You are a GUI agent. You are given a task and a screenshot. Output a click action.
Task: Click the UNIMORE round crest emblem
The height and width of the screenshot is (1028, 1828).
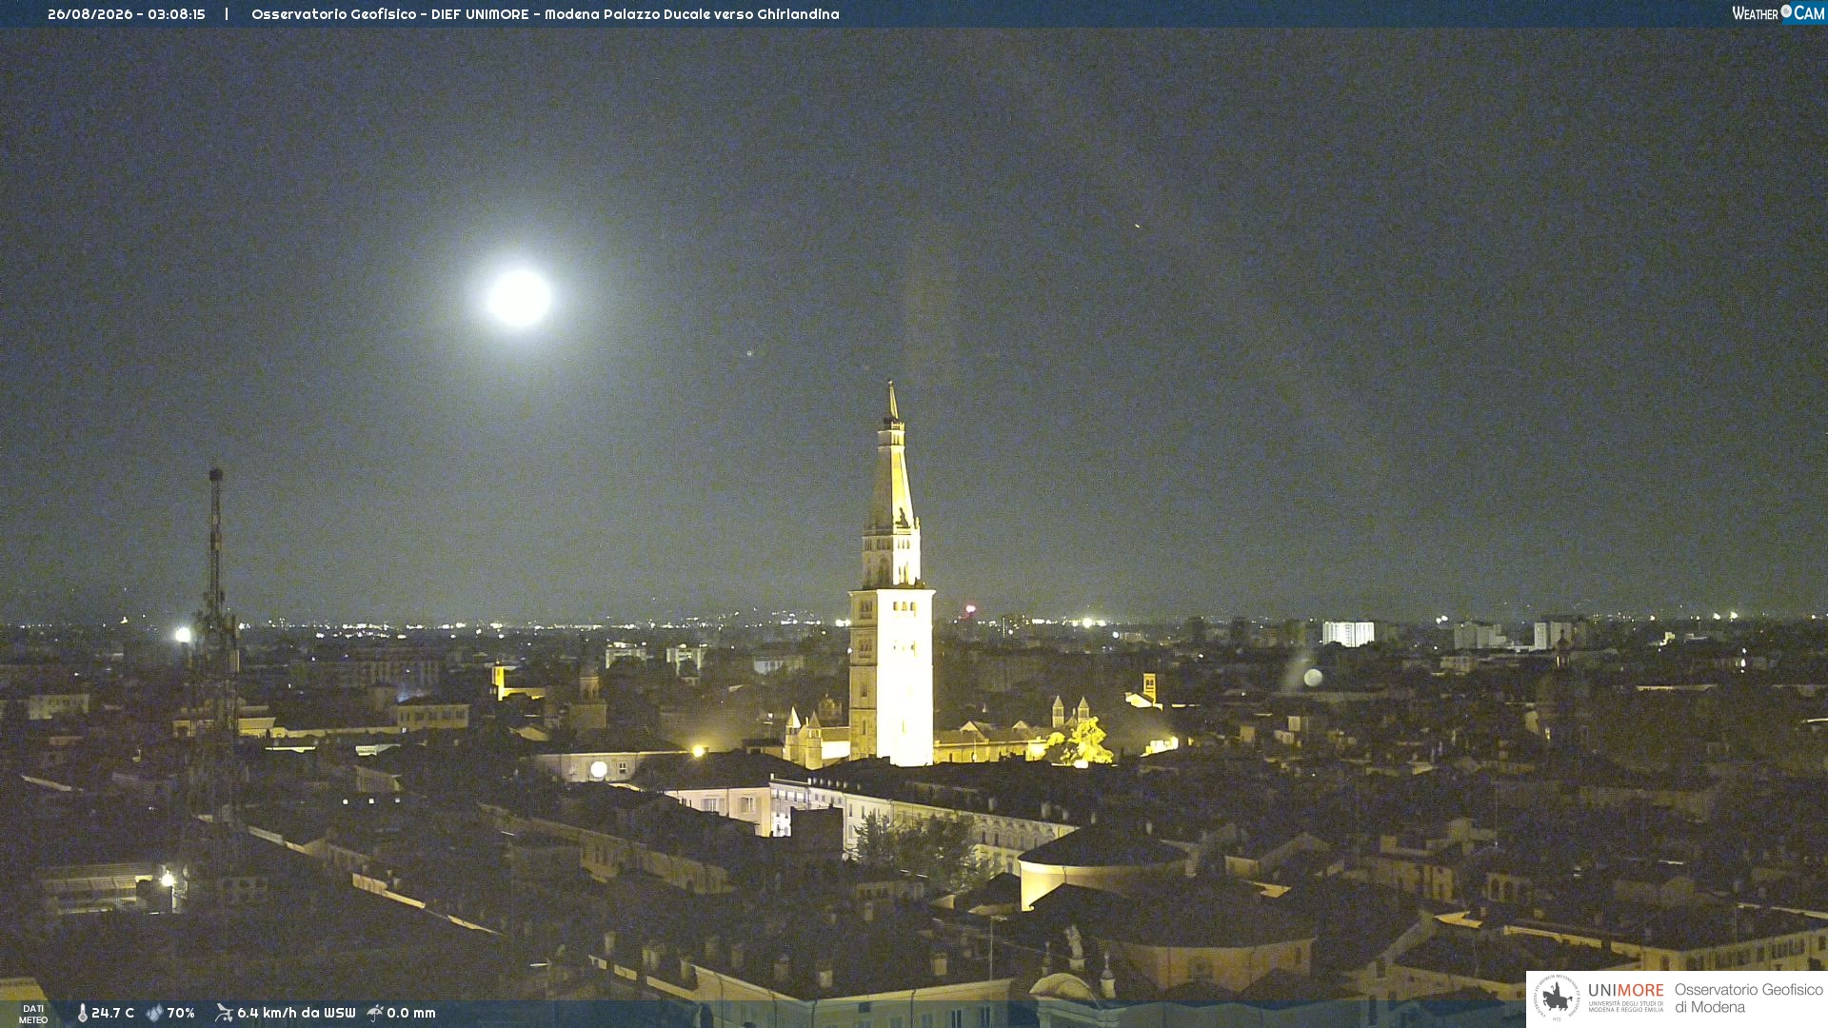point(1557,998)
